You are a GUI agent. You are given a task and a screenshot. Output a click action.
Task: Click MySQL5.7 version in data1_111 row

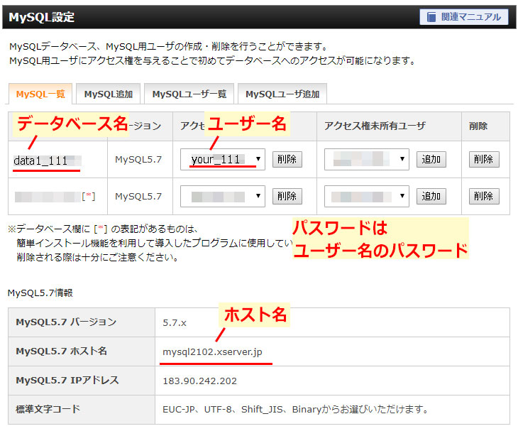click(x=138, y=160)
